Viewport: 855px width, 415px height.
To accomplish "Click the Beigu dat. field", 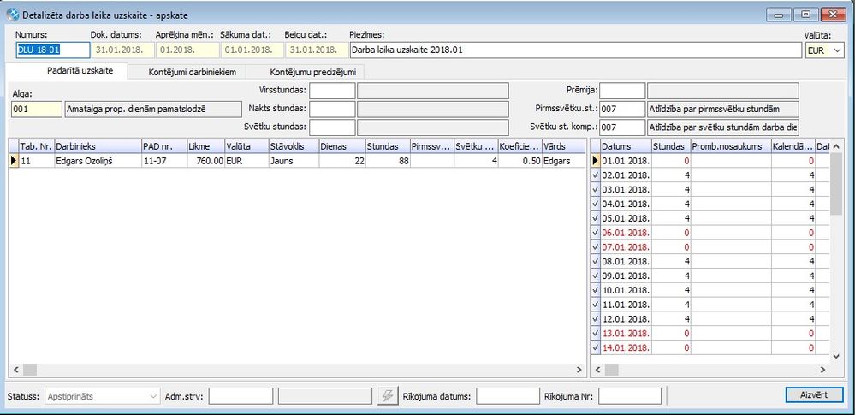I will tap(317, 50).
